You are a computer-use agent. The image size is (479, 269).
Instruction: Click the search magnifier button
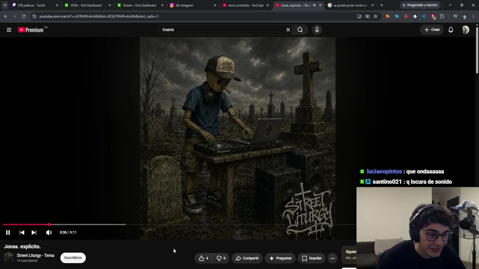(x=300, y=30)
